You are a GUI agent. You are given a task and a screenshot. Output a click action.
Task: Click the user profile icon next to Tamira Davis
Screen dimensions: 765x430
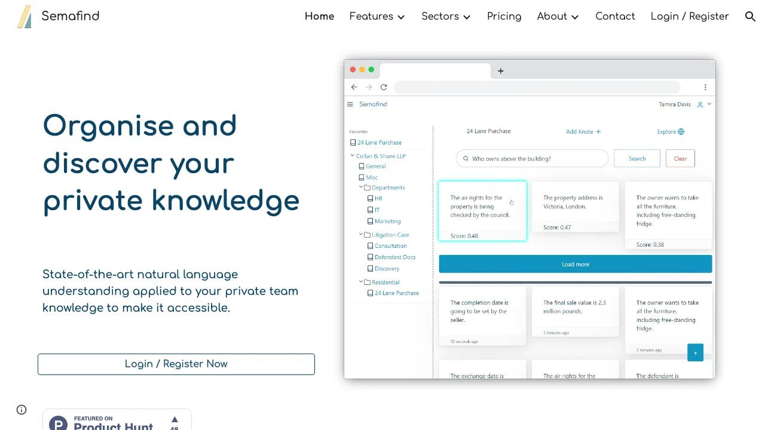click(x=700, y=105)
